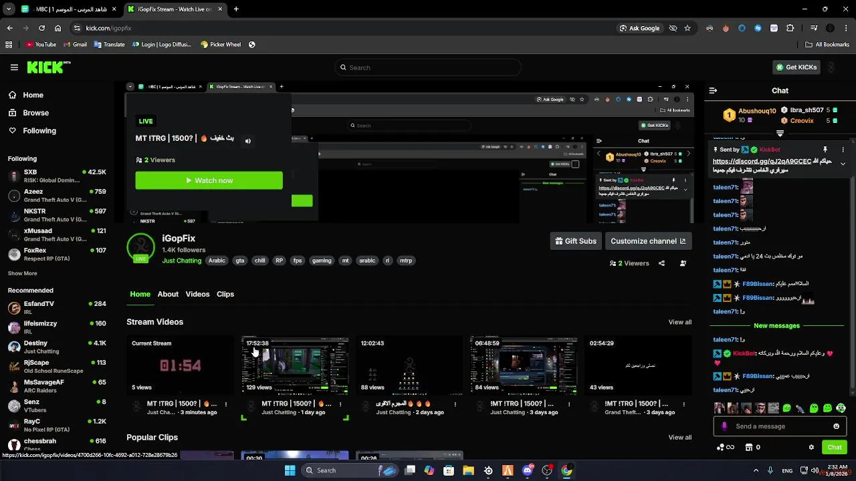Open File Explorer from taskbar
This screenshot has height=481, width=856.
(x=468, y=470)
